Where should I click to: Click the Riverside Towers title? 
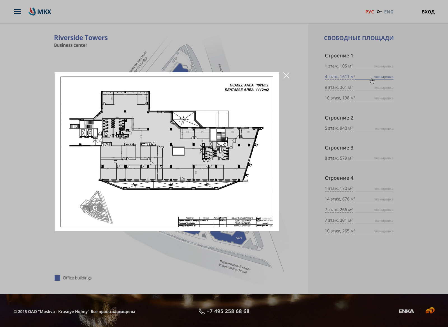click(x=81, y=38)
